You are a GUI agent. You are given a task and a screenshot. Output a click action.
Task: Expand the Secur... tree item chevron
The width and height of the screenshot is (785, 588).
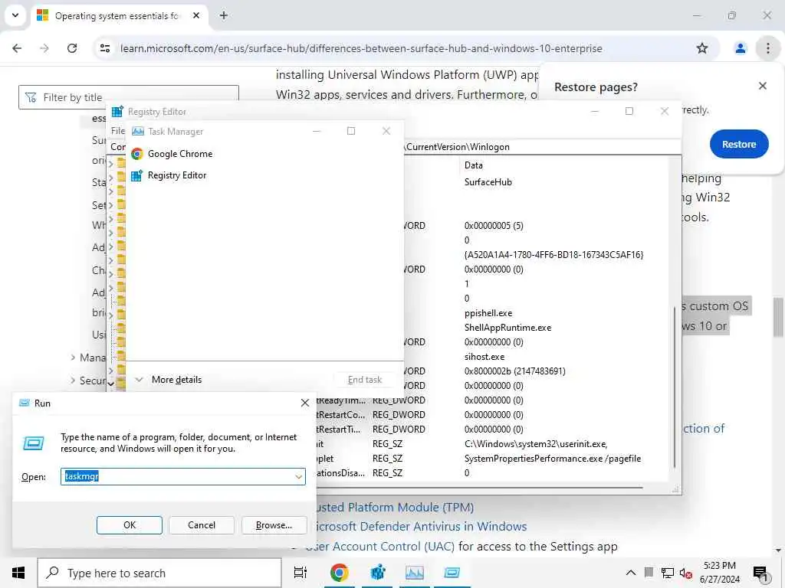click(x=73, y=381)
